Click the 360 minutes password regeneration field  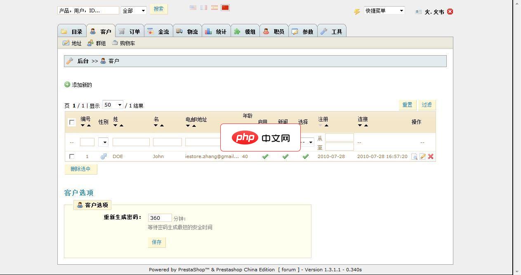coord(160,218)
